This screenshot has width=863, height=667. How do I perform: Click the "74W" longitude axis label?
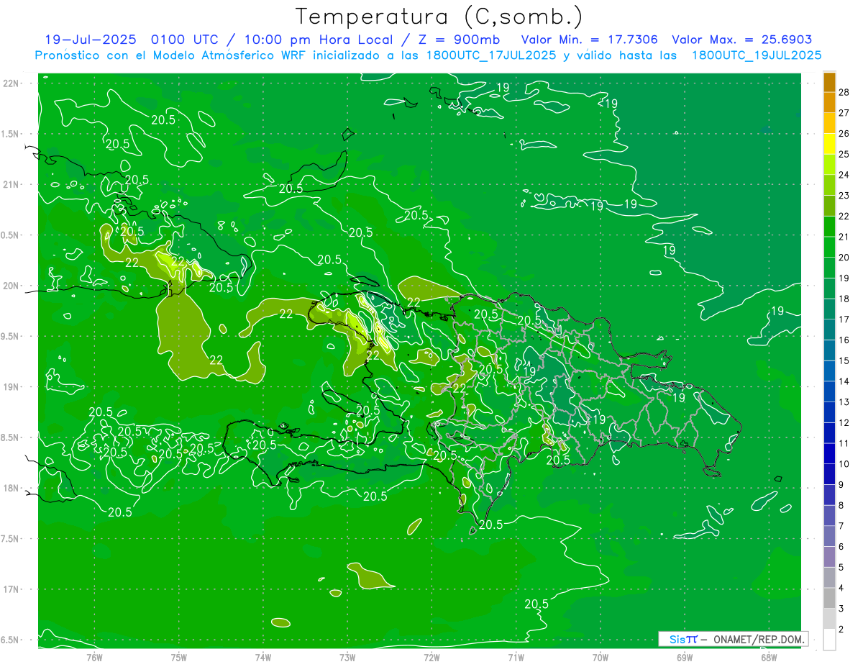[263, 657]
